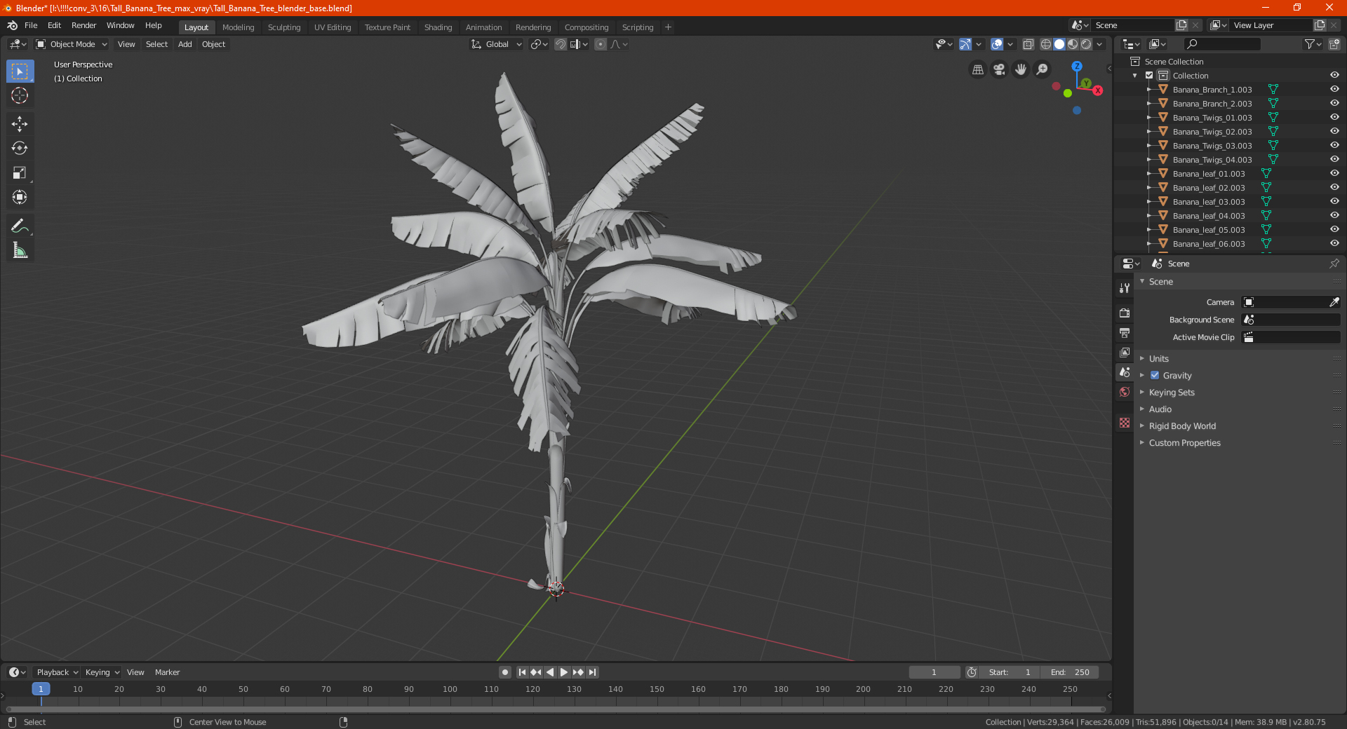This screenshot has width=1347, height=729.
Task: Jump to the timeline end frame
Action: (592, 672)
